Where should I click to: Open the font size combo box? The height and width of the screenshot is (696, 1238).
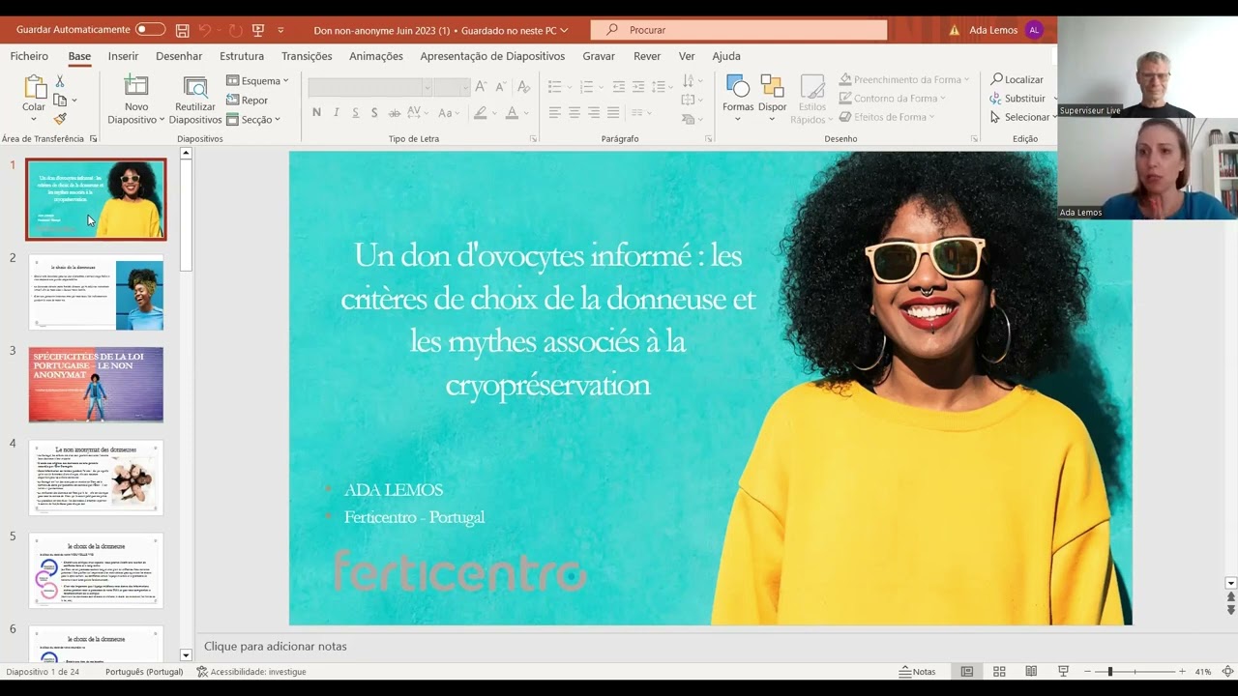coord(452,87)
